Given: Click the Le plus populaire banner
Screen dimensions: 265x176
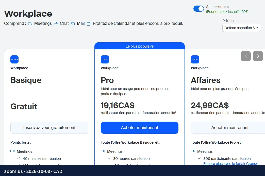Looking at the screenshot, I should pos(140,46).
